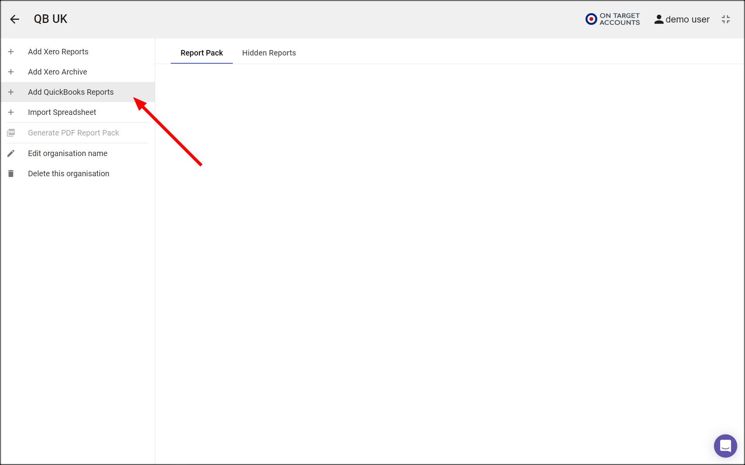The image size is (745, 465).
Task: Click the QB UK organisation title
Action: pos(50,19)
